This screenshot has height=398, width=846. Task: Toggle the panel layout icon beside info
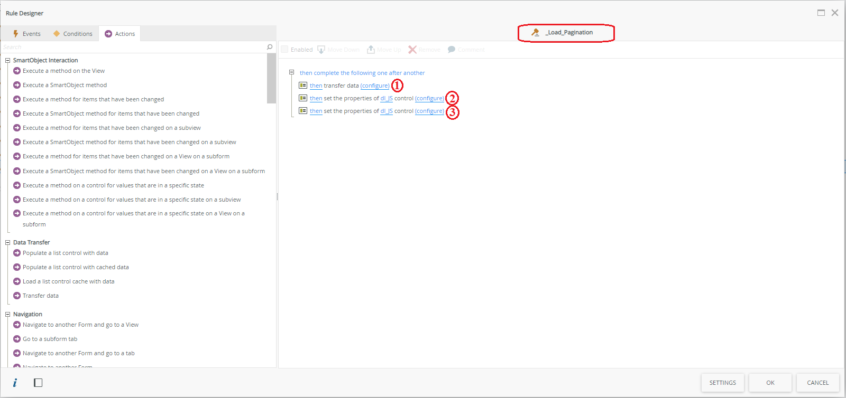38,383
